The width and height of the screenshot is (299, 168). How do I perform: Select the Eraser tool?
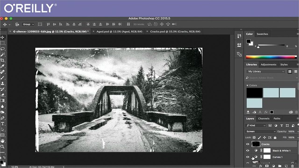click(x=3, y=95)
